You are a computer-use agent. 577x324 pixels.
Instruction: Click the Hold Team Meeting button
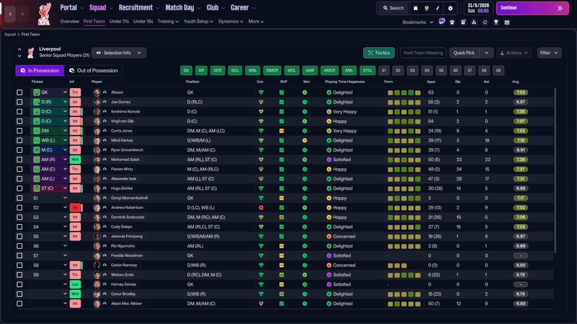point(423,53)
